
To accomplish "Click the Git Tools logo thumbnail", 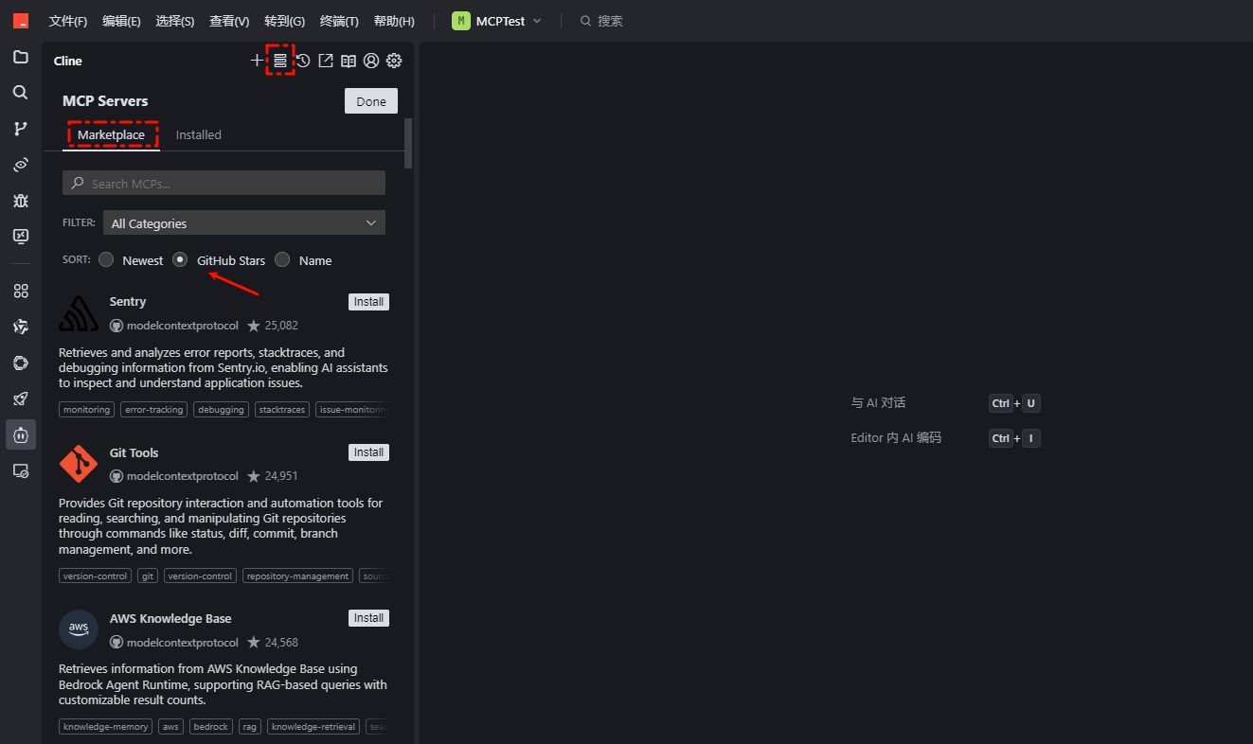I will click(79, 464).
